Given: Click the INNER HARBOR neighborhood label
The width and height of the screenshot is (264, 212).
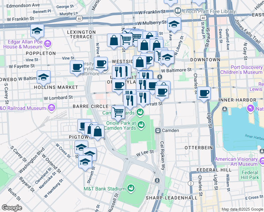Looking at the screenshot, I should [x=238, y=100].
